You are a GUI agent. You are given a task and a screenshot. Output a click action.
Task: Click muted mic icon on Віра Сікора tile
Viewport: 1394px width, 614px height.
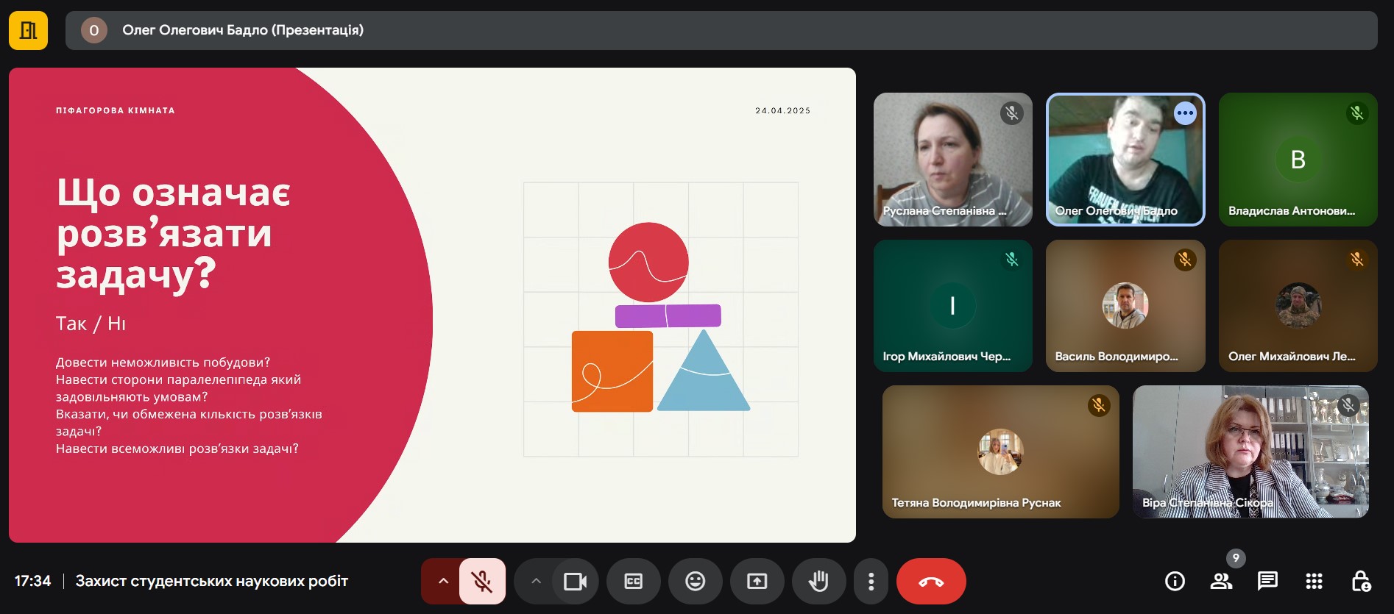point(1348,405)
